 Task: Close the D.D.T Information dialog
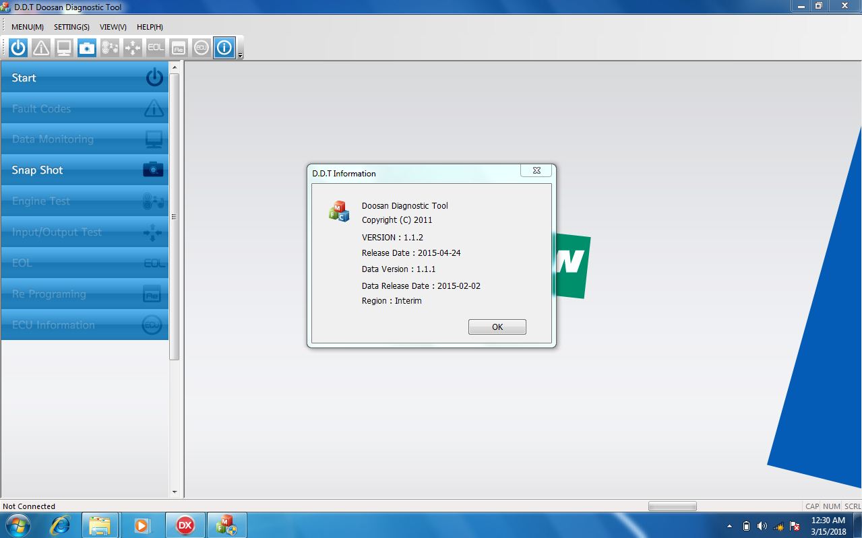(x=536, y=171)
